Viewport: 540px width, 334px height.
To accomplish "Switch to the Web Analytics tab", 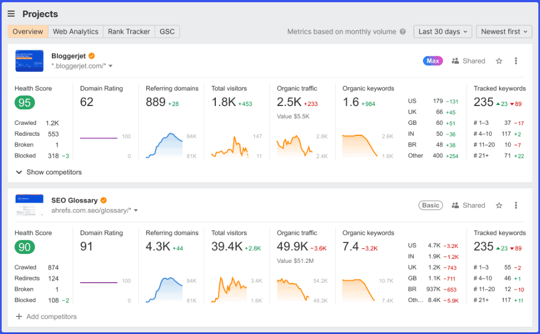I will point(75,31).
